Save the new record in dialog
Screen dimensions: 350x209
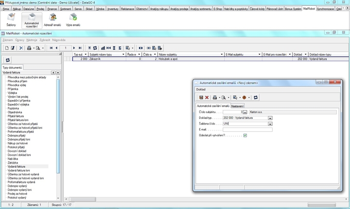(x=201, y=97)
